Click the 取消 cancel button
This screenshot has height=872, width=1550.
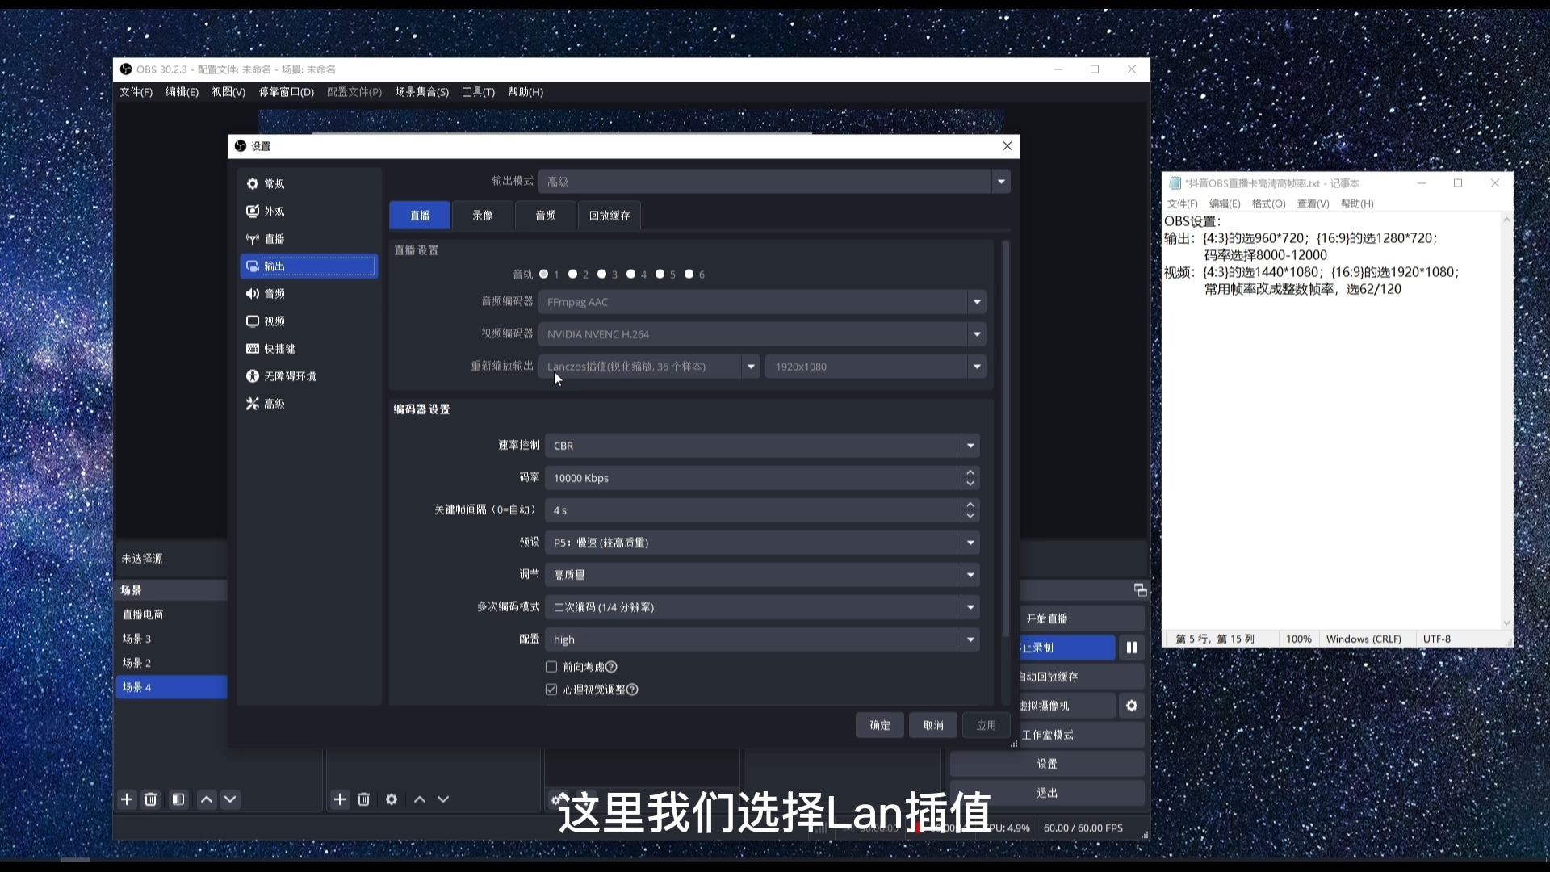coord(933,725)
